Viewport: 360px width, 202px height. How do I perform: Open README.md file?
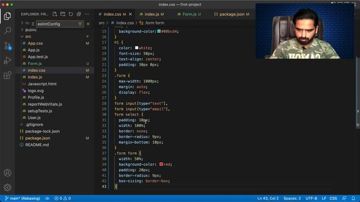tap(37, 145)
